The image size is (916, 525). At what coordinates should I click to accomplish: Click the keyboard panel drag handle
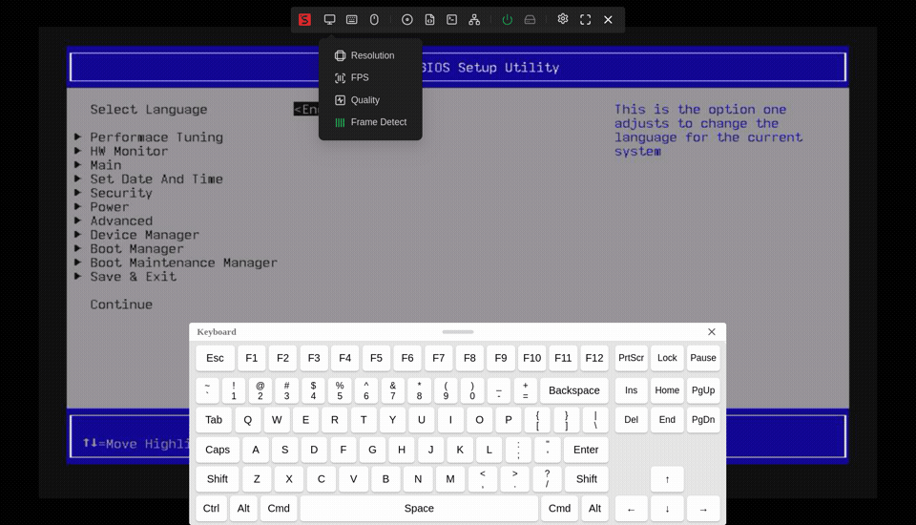(x=458, y=332)
